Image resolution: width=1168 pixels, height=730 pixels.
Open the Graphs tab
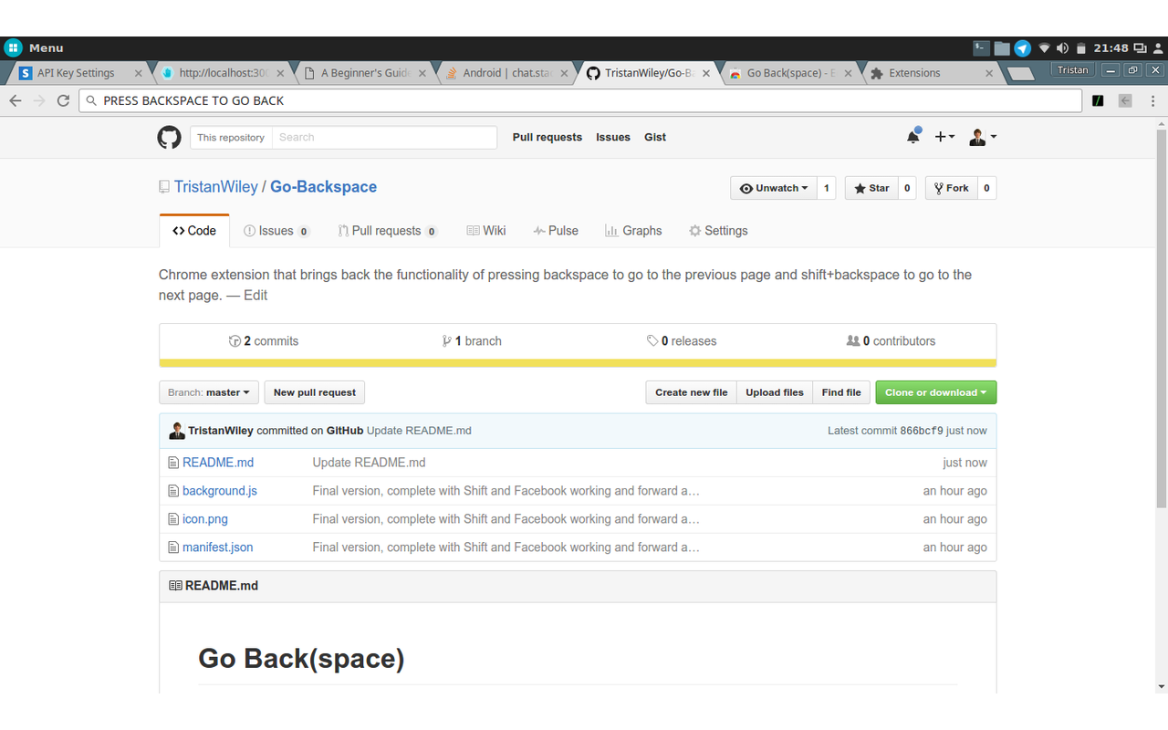tap(633, 231)
